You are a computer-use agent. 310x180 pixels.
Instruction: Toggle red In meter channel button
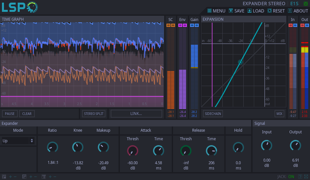point(291,25)
